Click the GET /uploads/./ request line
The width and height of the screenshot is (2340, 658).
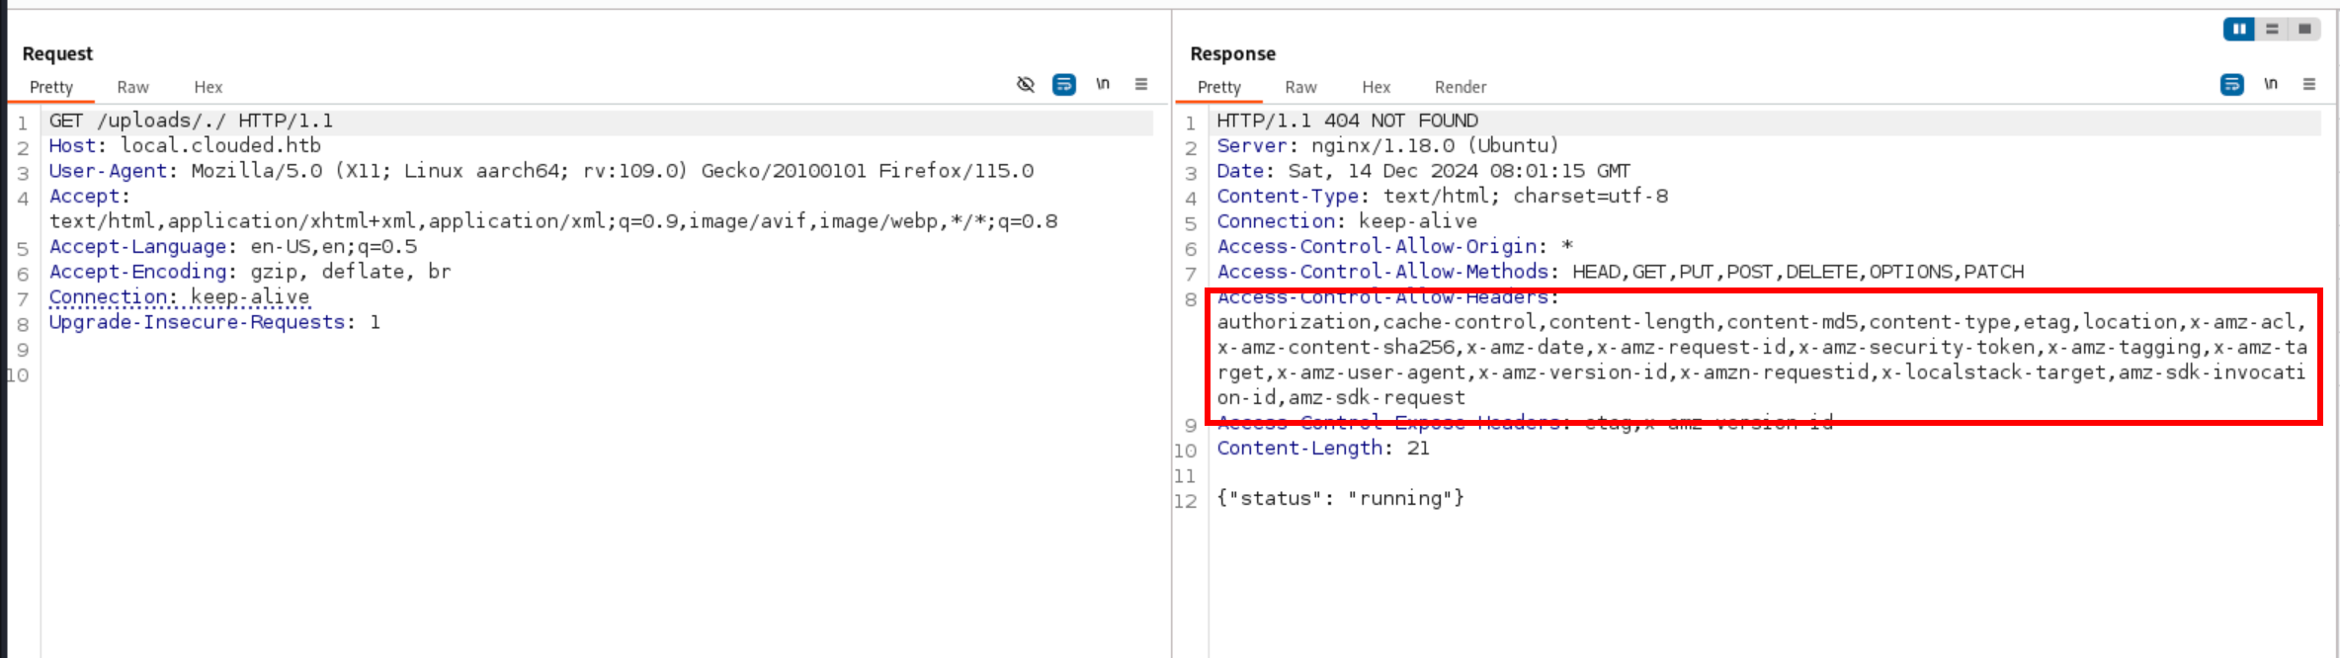191,121
